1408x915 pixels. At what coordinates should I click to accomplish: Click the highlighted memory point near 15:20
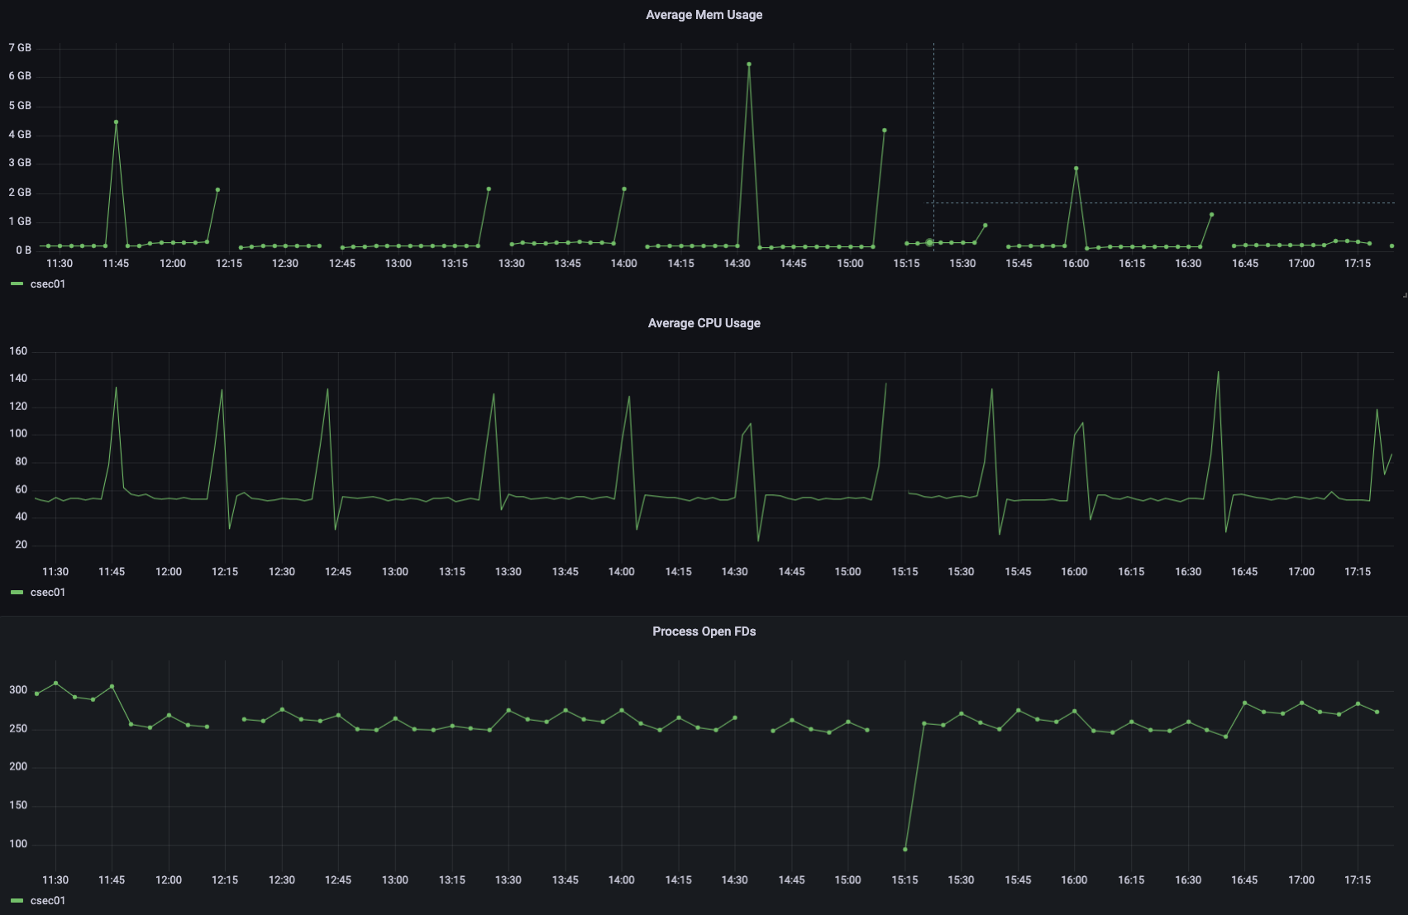point(929,243)
